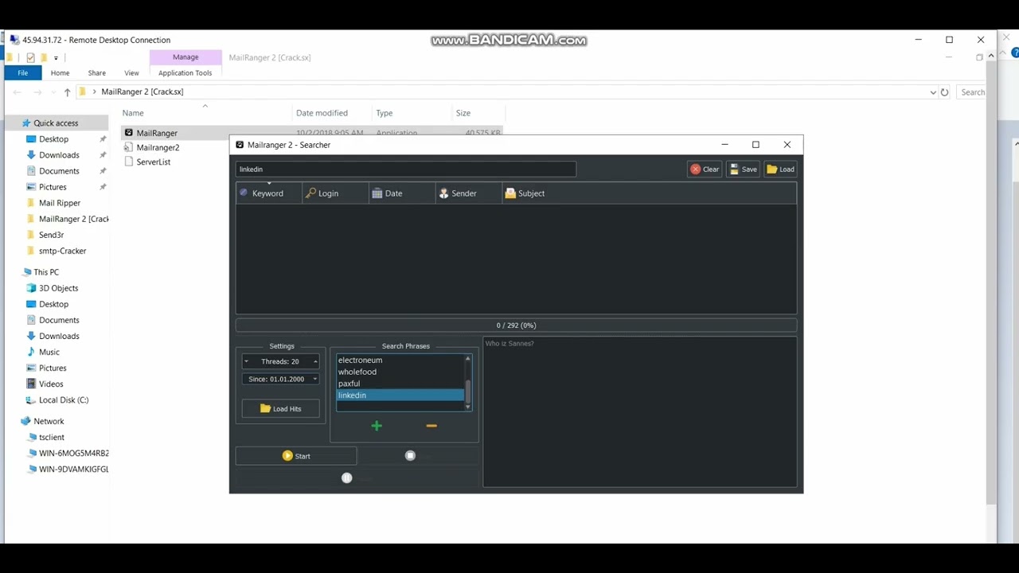The image size is (1019, 573).
Task: Click the Load button with folder icon
Action: pyautogui.click(x=780, y=170)
